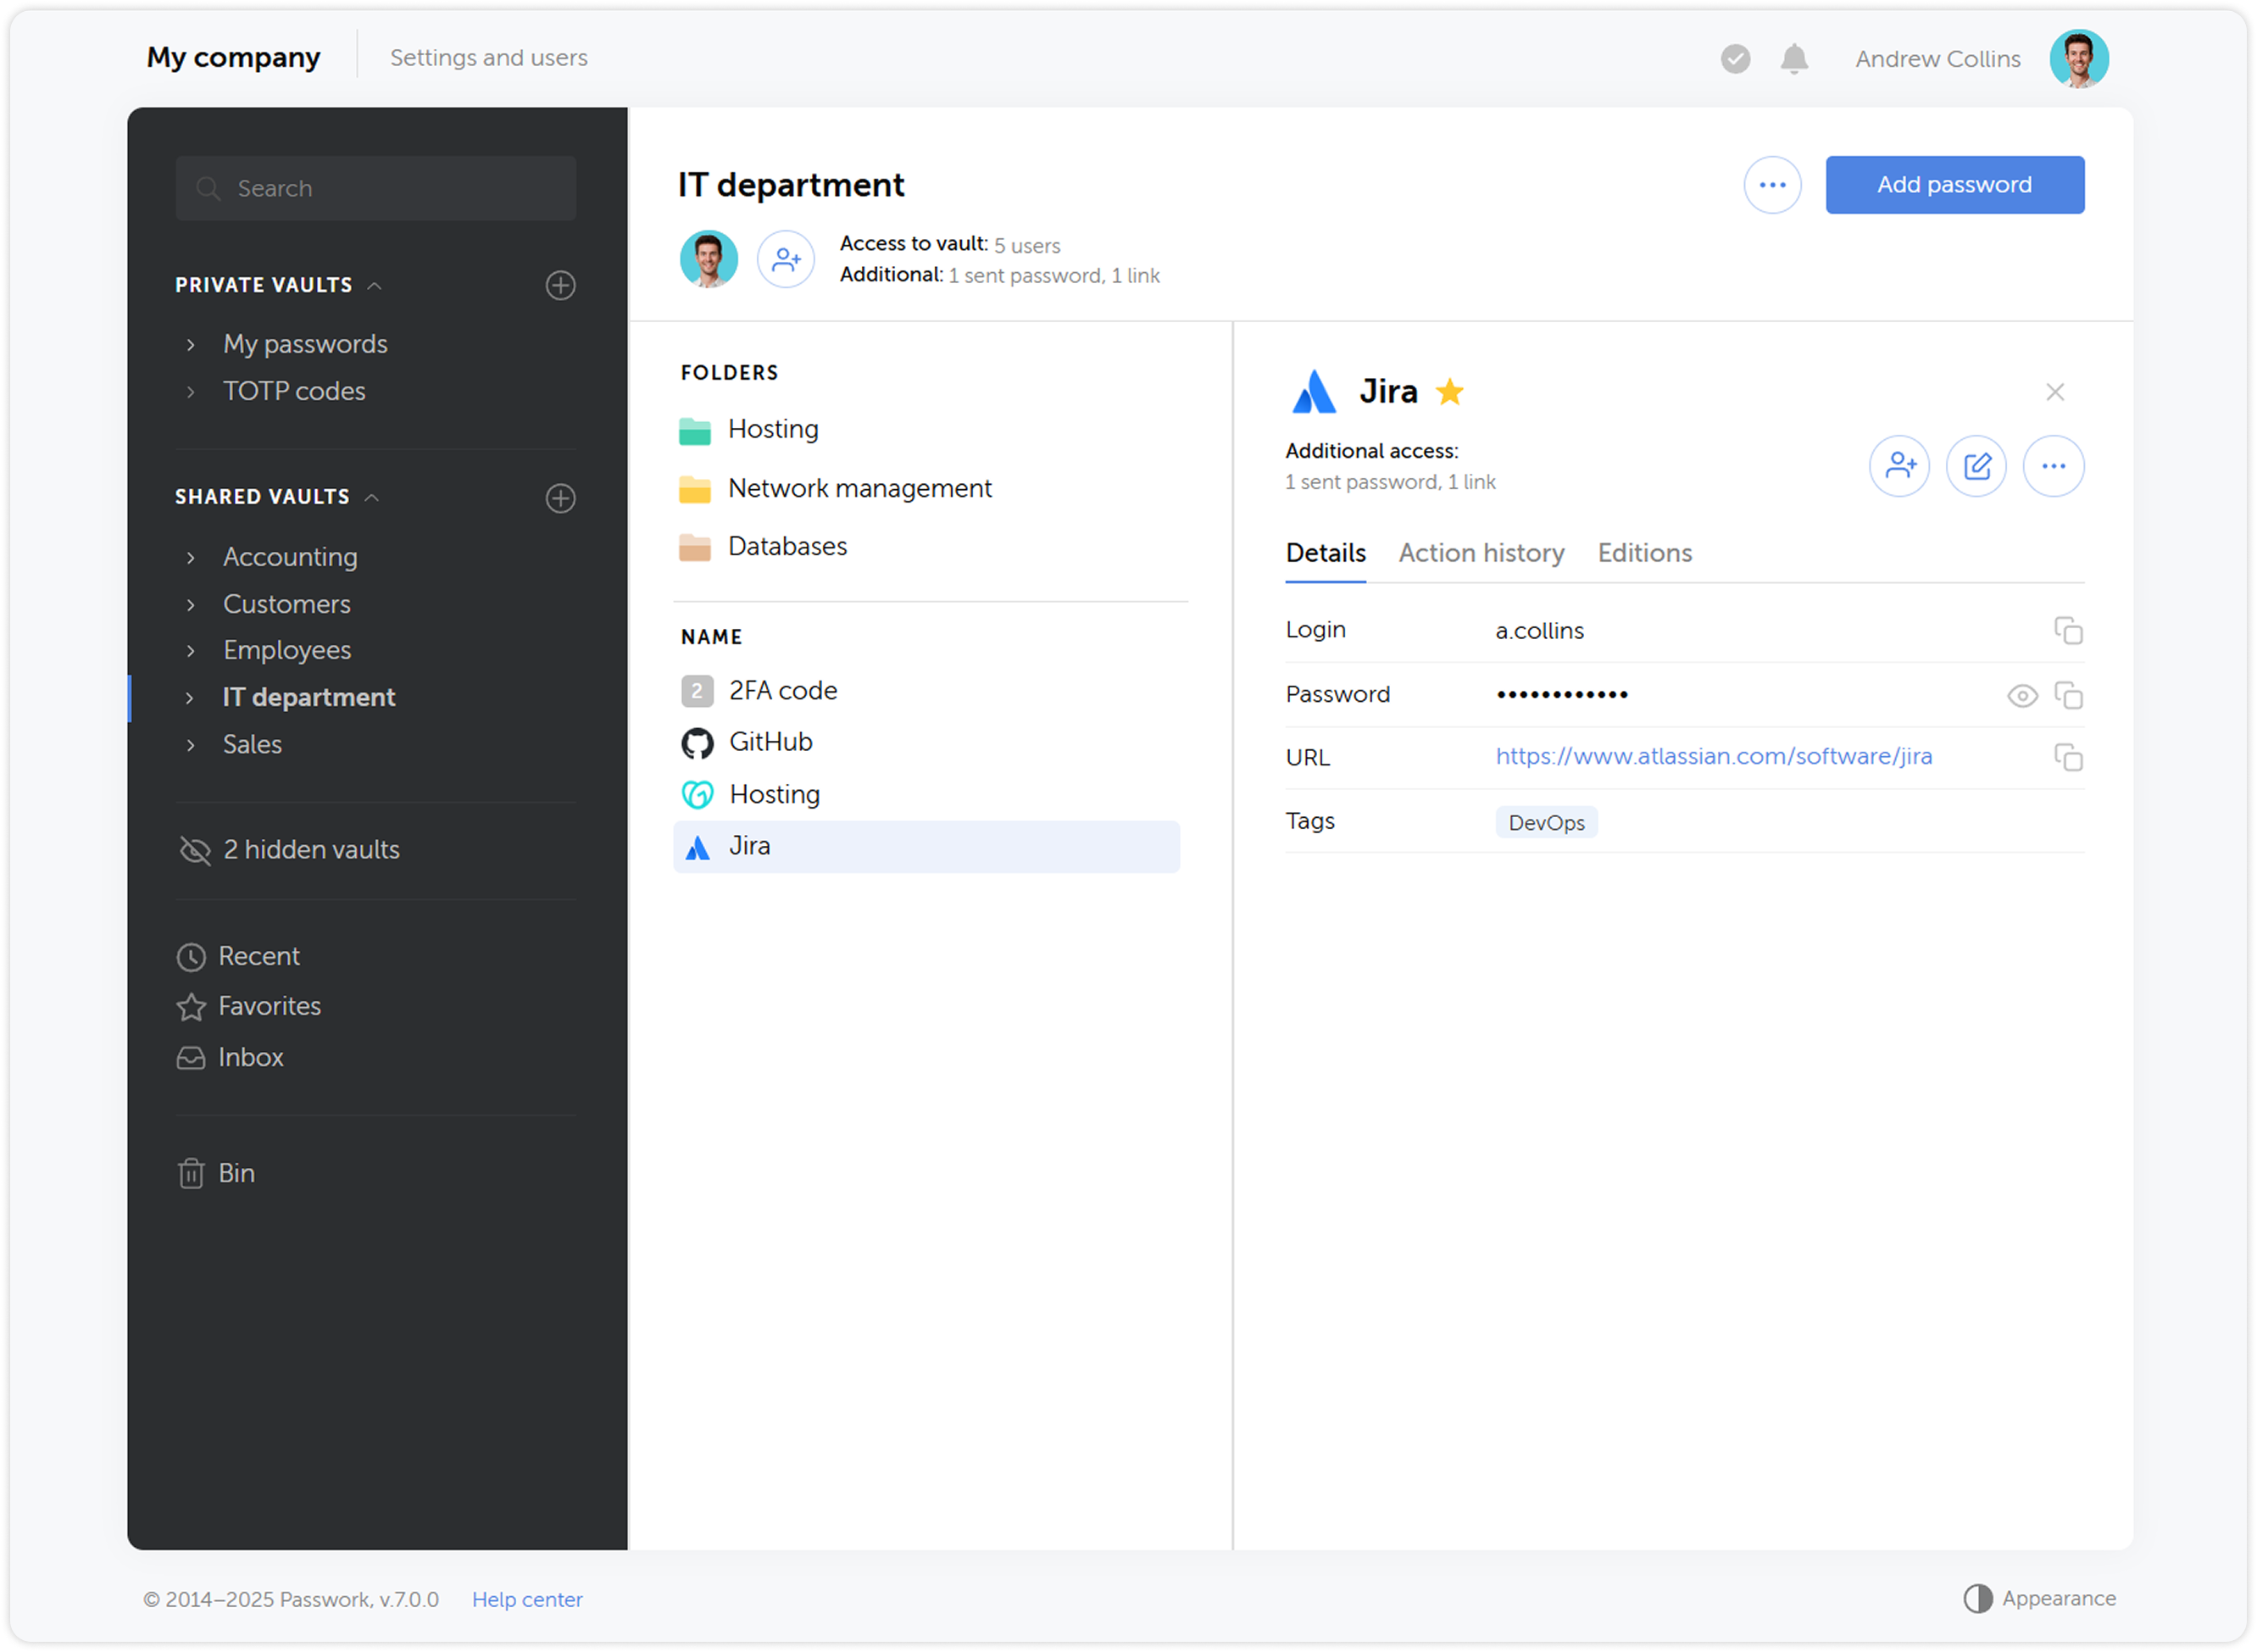This screenshot has height=1652, width=2257.
Task: Click the invite user icon beside the vault avatar
Action: pyautogui.click(x=786, y=259)
